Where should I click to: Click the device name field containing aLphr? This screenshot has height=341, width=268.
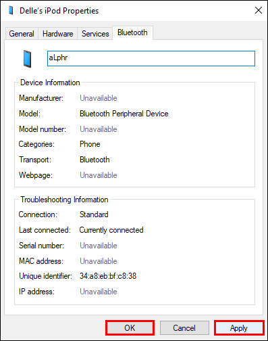point(151,58)
